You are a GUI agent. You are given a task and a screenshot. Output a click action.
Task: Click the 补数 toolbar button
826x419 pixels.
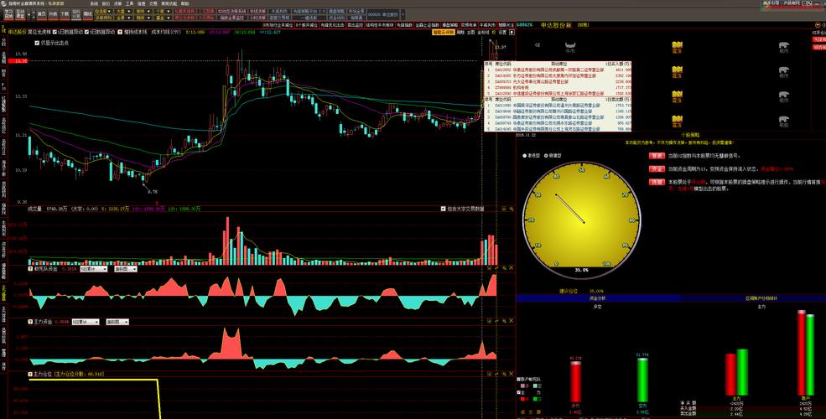[53, 13]
